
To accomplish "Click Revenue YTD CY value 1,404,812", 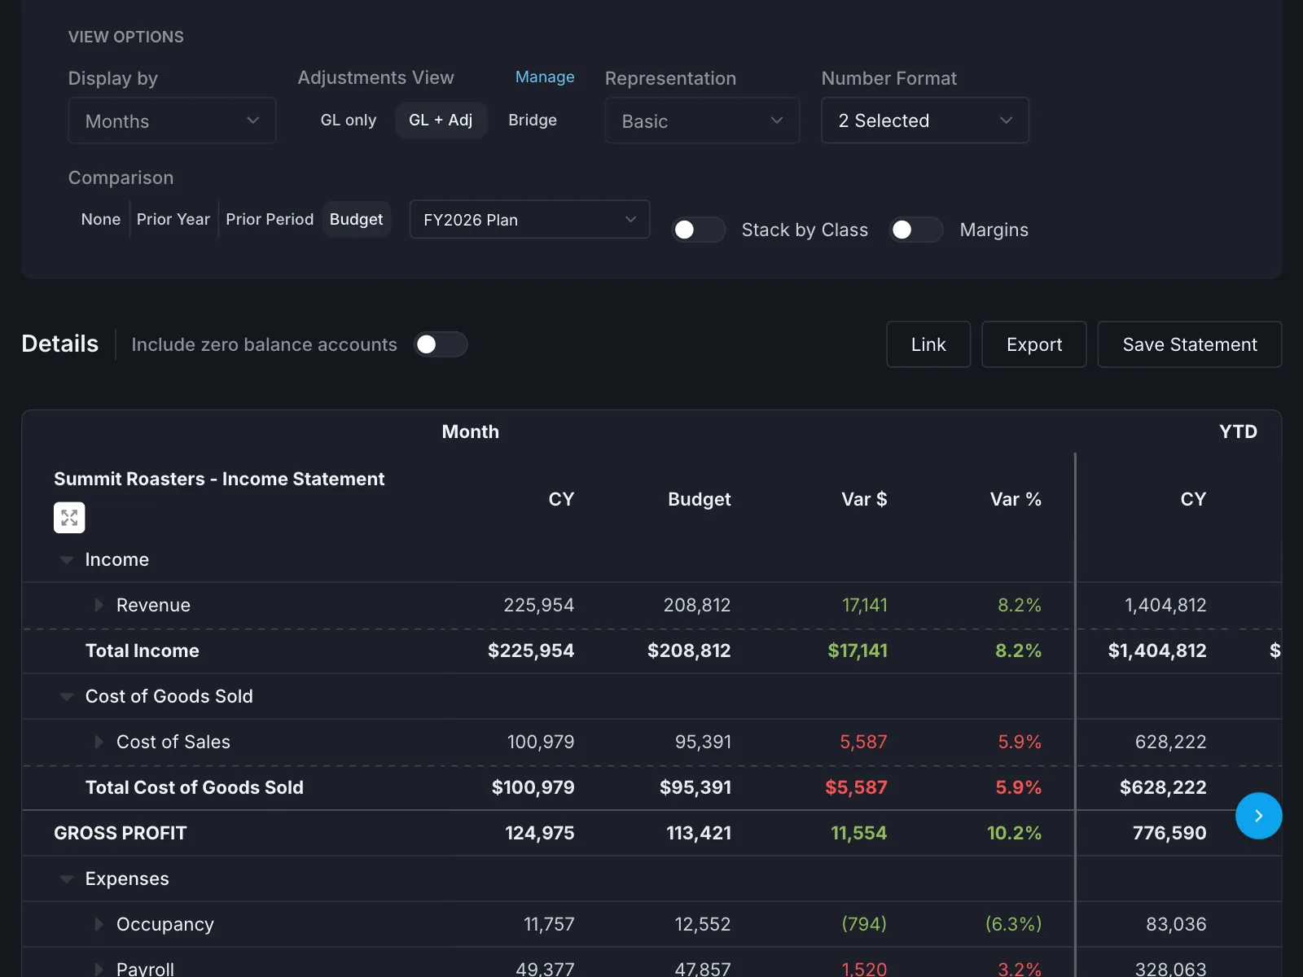I will click(x=1165, y=605).
